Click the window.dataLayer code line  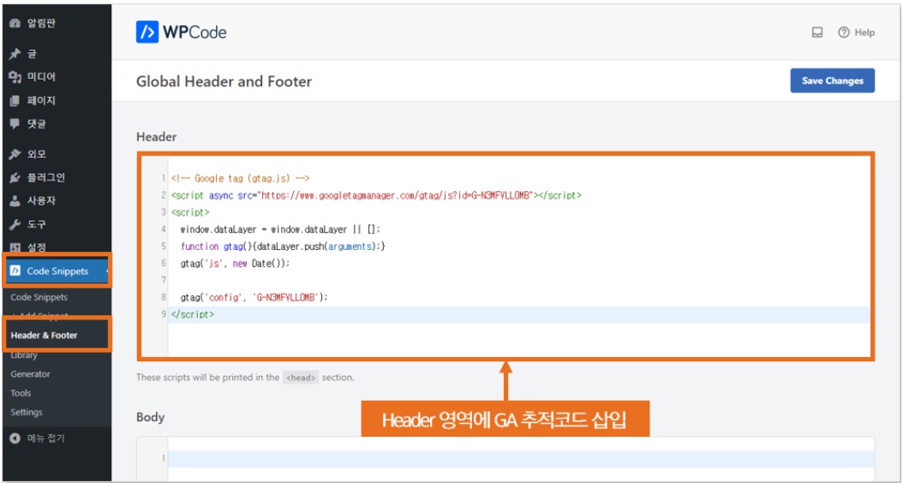click(280, 230)
